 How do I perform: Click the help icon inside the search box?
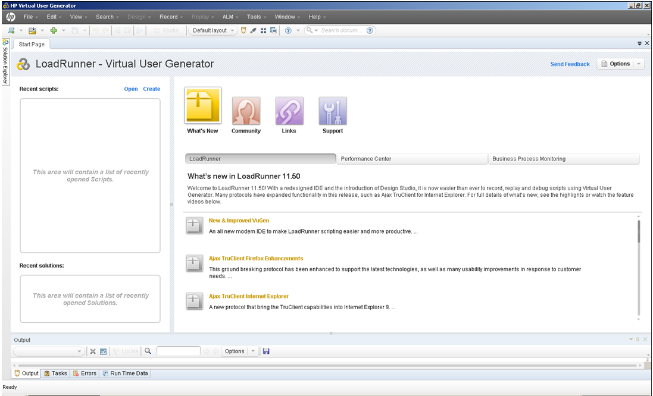(x=370, y=30)
